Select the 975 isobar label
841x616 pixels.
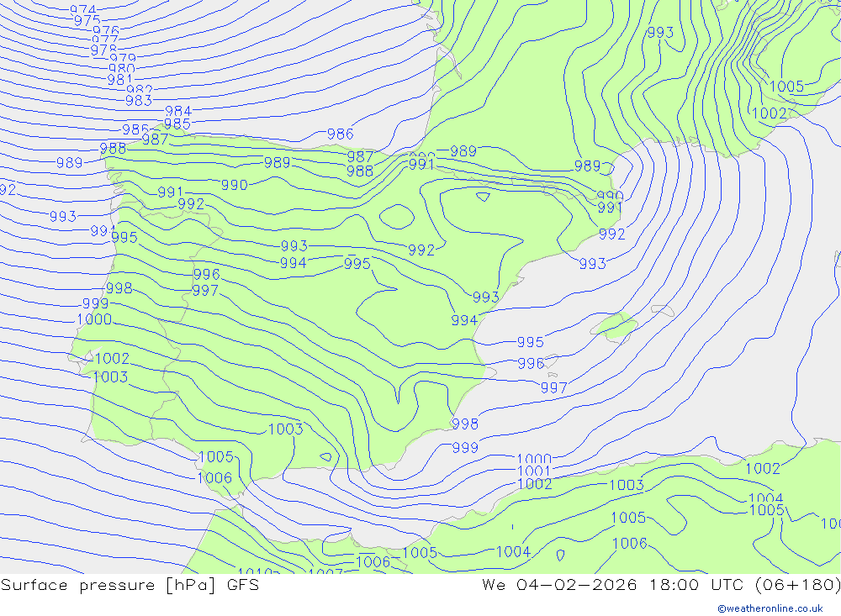(87, 20)
